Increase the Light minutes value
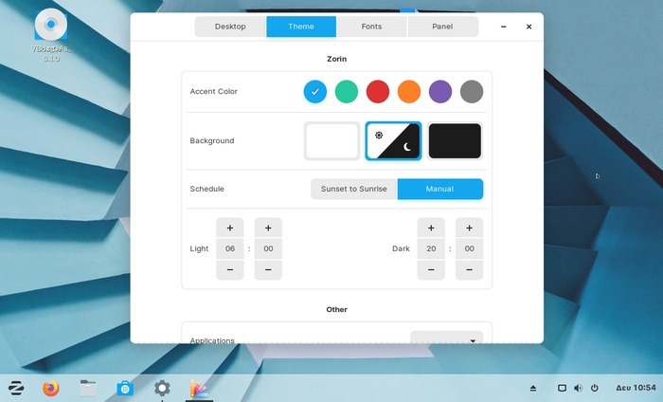The height and width of the screenshot is (402, 663). pyautogui.click(x=268, y=228)
